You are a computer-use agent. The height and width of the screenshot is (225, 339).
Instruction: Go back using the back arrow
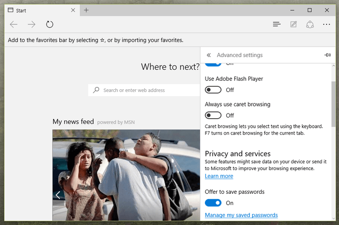click(14, 24)
